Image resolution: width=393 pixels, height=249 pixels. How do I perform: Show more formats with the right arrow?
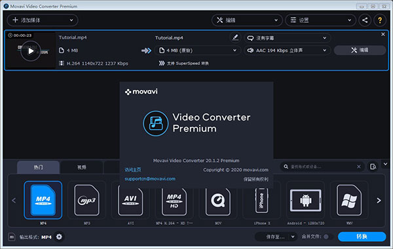pos(379,201)
